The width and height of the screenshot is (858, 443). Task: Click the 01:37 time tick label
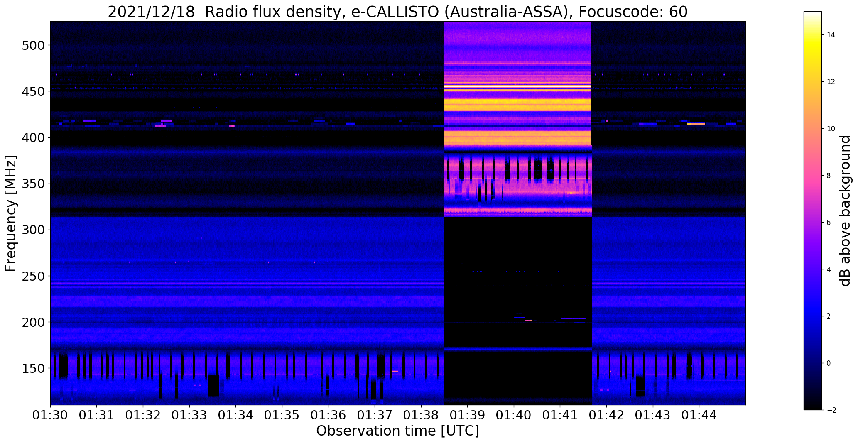coord(375,415)
